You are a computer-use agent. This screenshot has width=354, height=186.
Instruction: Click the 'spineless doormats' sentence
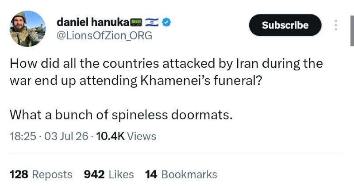(121, 115)
